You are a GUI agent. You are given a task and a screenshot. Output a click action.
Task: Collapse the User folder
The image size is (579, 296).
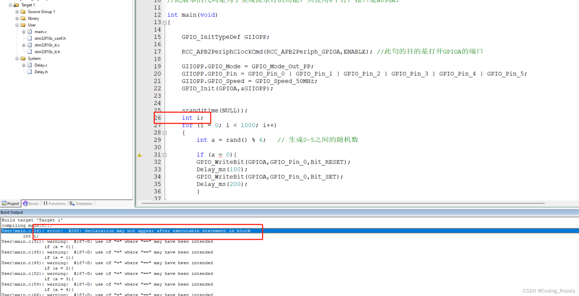[x=17, y=25]
